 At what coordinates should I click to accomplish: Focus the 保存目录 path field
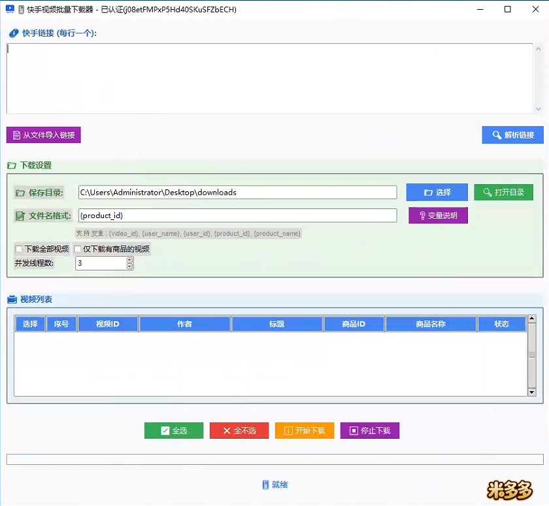pyautogui.click(x=237, y=193)
